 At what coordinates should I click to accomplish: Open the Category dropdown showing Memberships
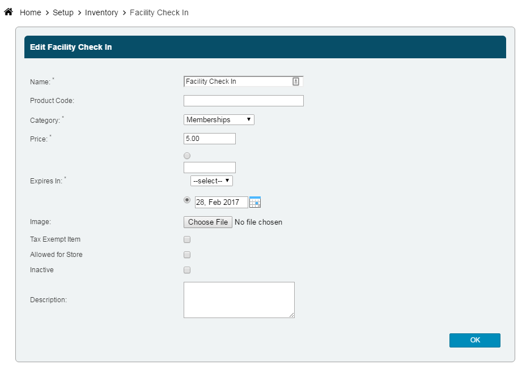(x=219, y=119)
